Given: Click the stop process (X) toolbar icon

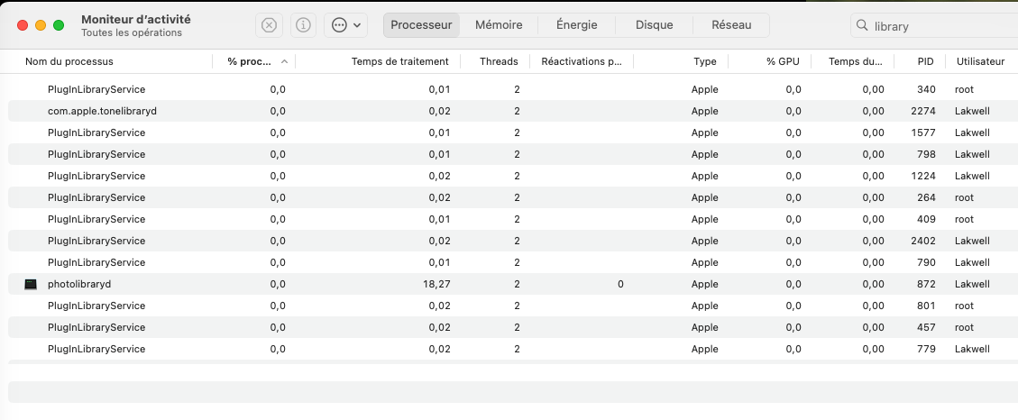Looking at the screenshot, I should pos(269,25).
